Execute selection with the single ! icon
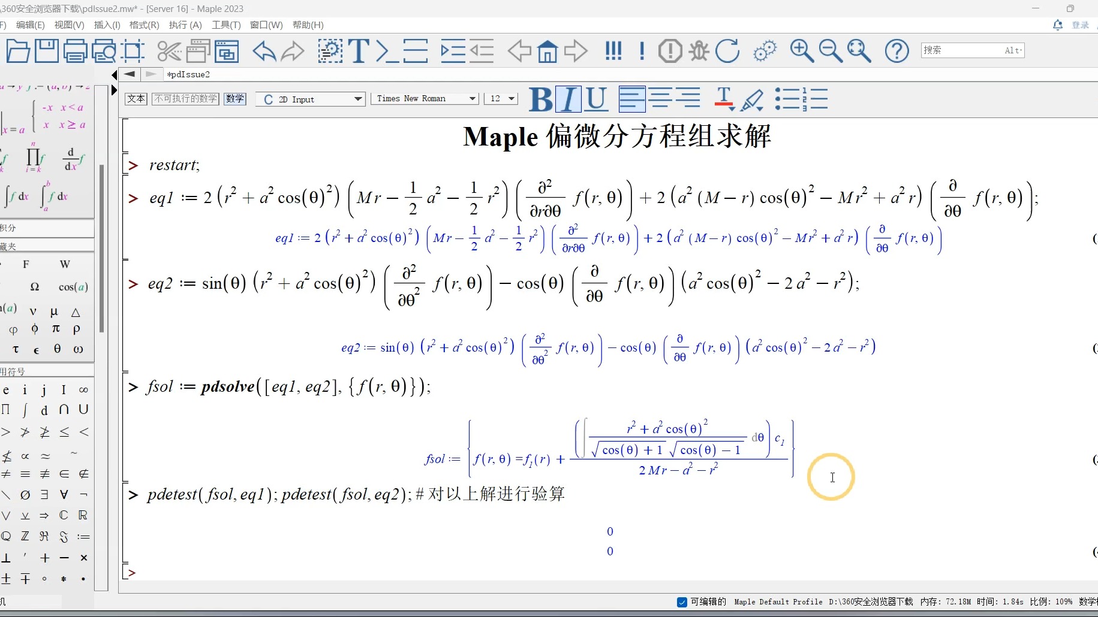Image resolution: width=1098 pixels, height=617 pixels. point(642,51)
